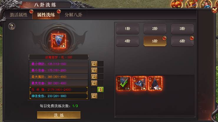Unlock the green lock for 生命值

pyautogui.click(x=100, y=90)
